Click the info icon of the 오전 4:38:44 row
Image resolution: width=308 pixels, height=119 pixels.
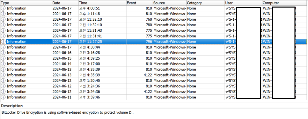point(3,47)
